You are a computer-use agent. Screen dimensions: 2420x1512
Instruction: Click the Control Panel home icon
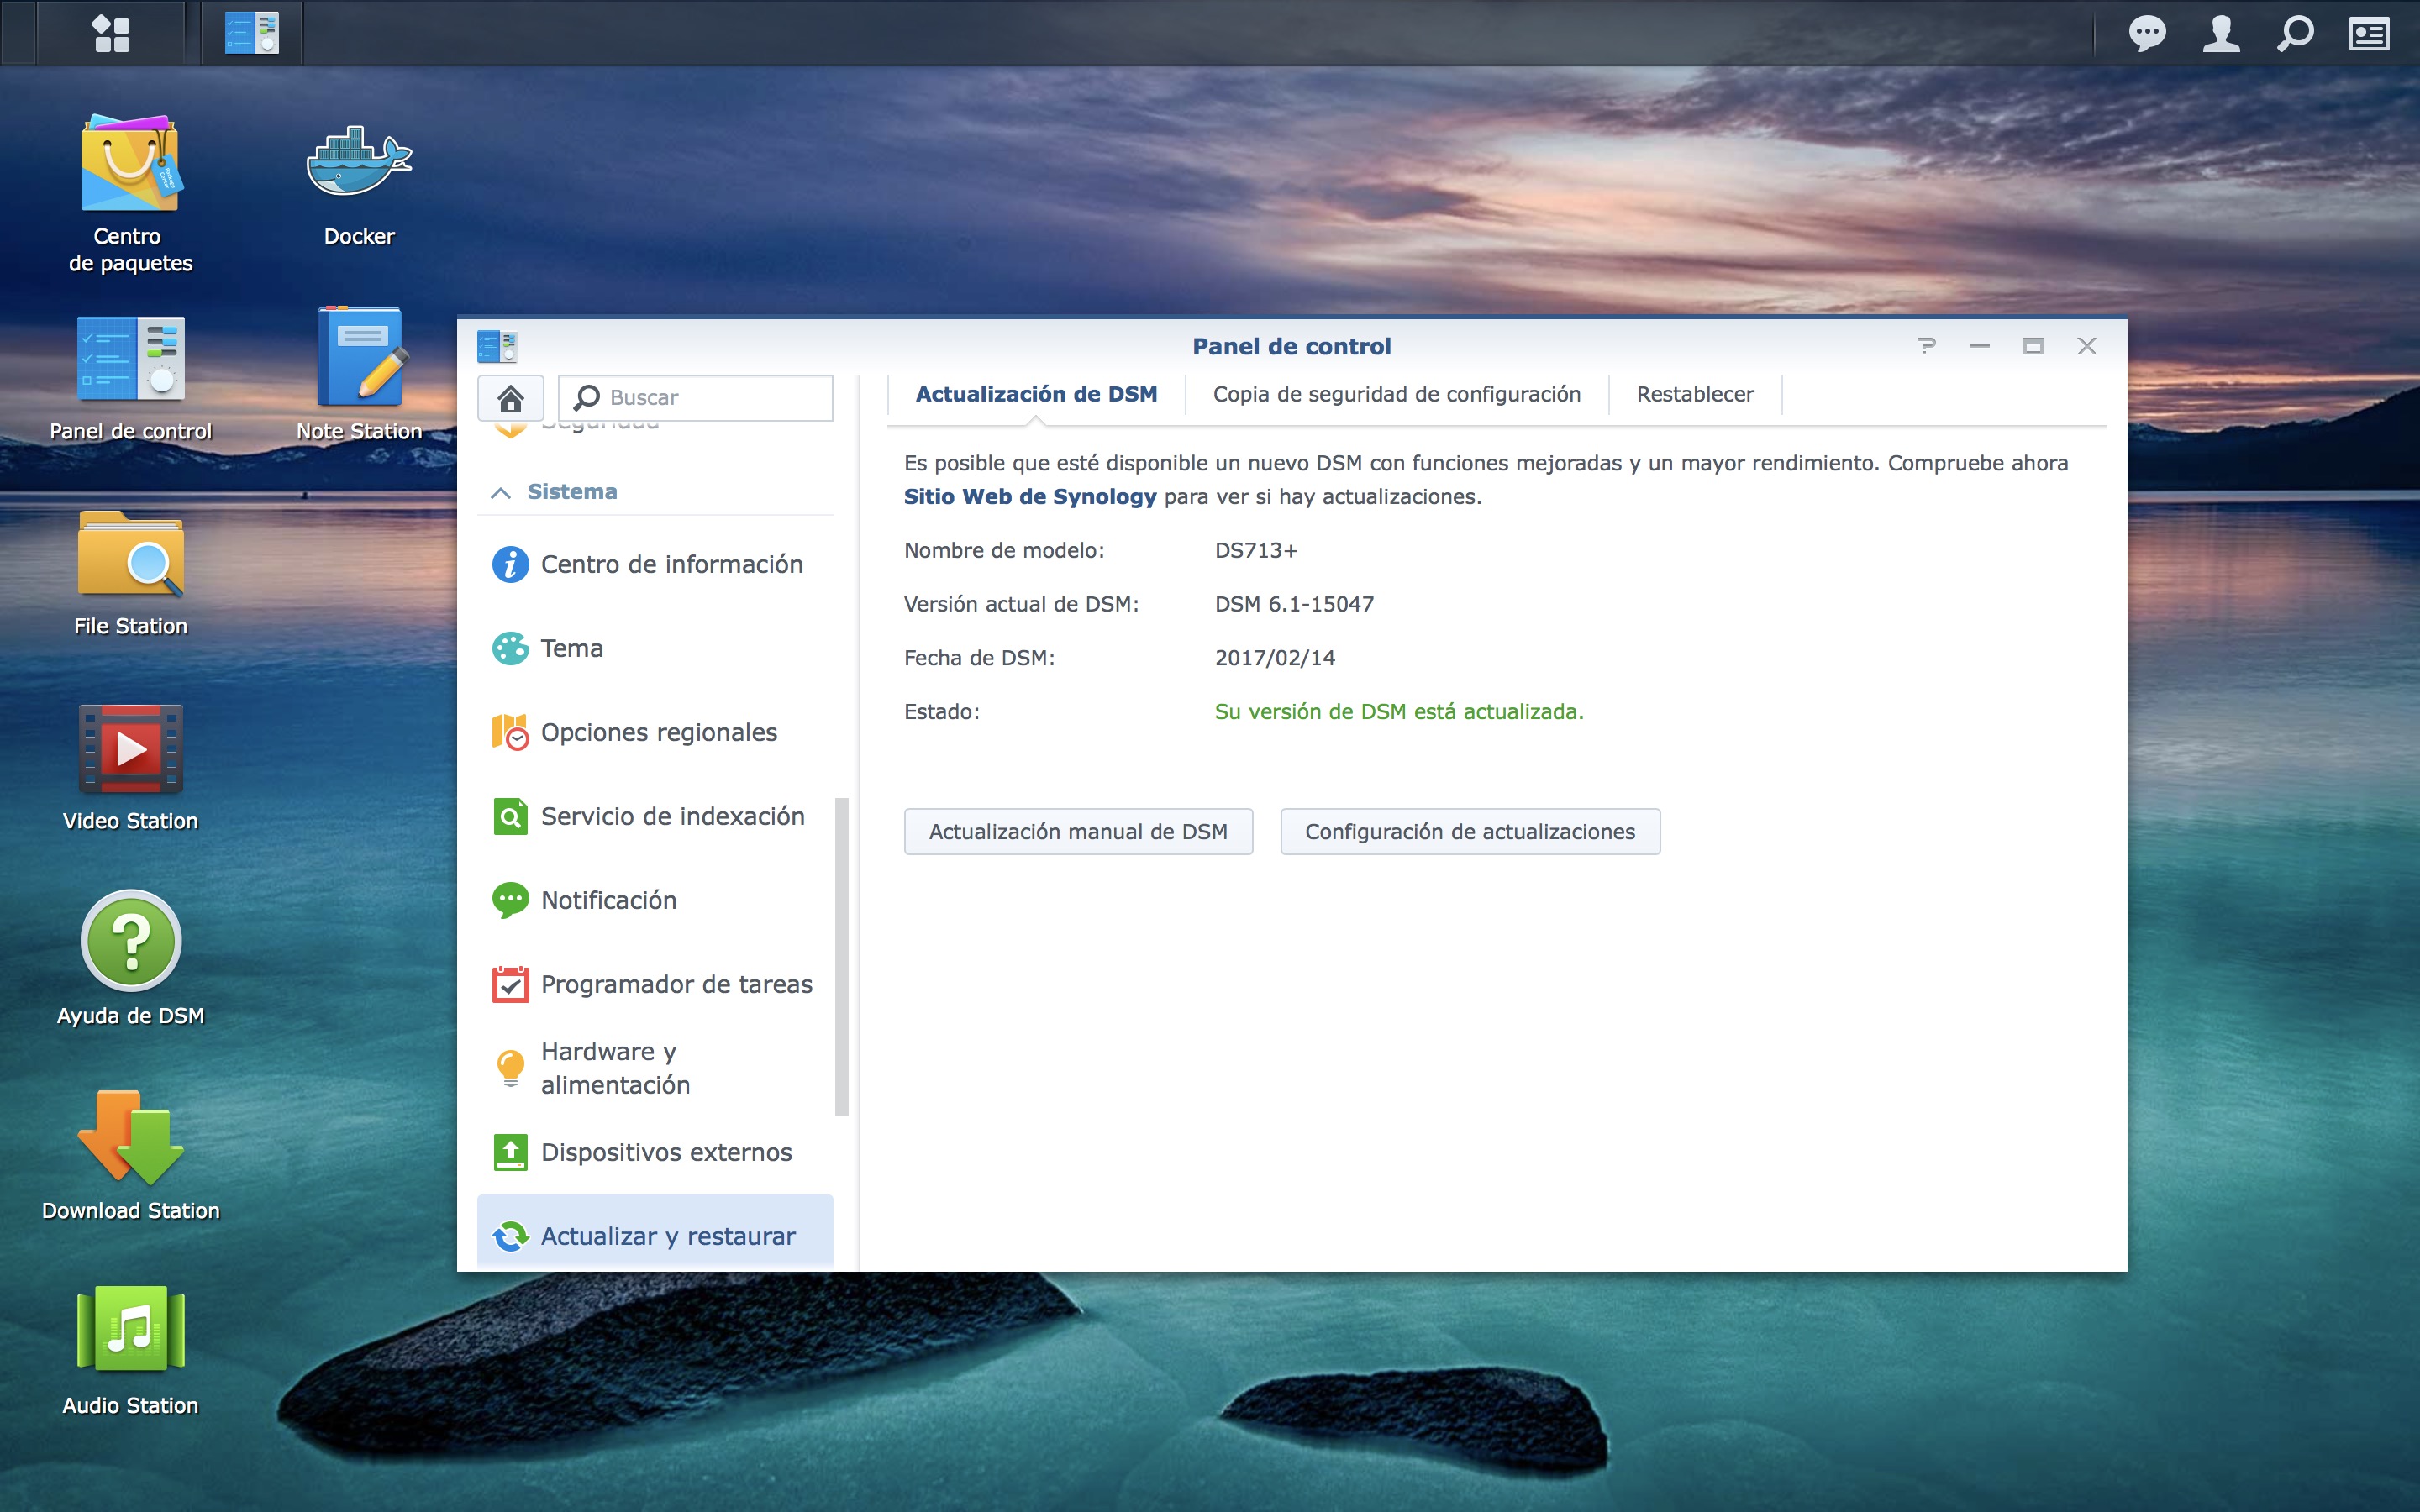point(511,398)
